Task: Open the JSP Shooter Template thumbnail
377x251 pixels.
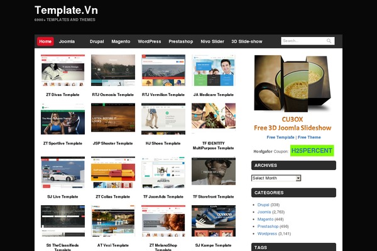Action: 113,117
